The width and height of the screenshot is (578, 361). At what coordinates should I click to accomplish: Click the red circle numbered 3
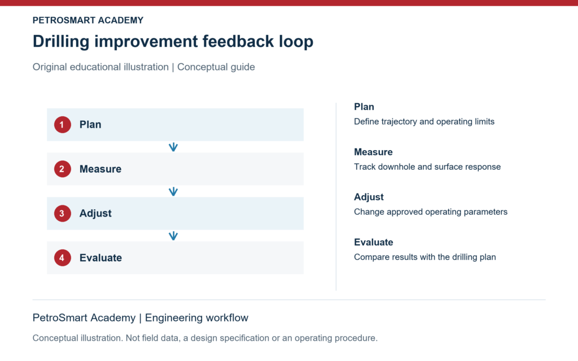pyautogui.click(x=62, y=213)
